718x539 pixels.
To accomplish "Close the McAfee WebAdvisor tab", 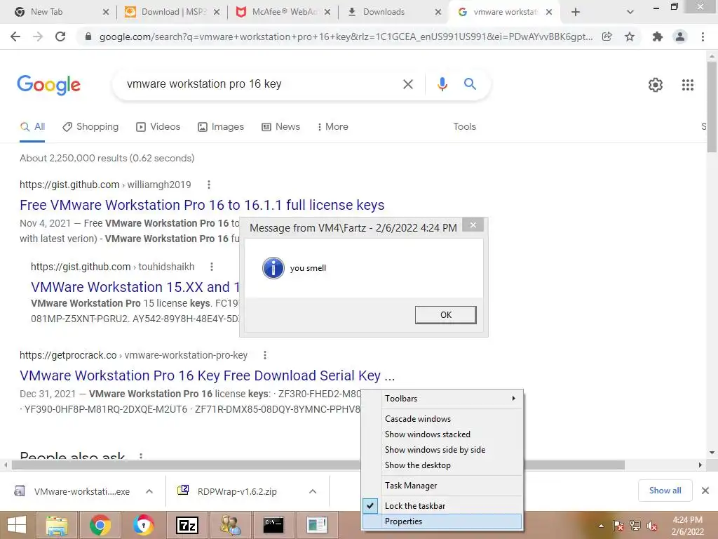I will (327, 13).
